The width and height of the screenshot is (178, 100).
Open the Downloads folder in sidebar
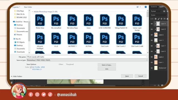[x=19, y=52]
